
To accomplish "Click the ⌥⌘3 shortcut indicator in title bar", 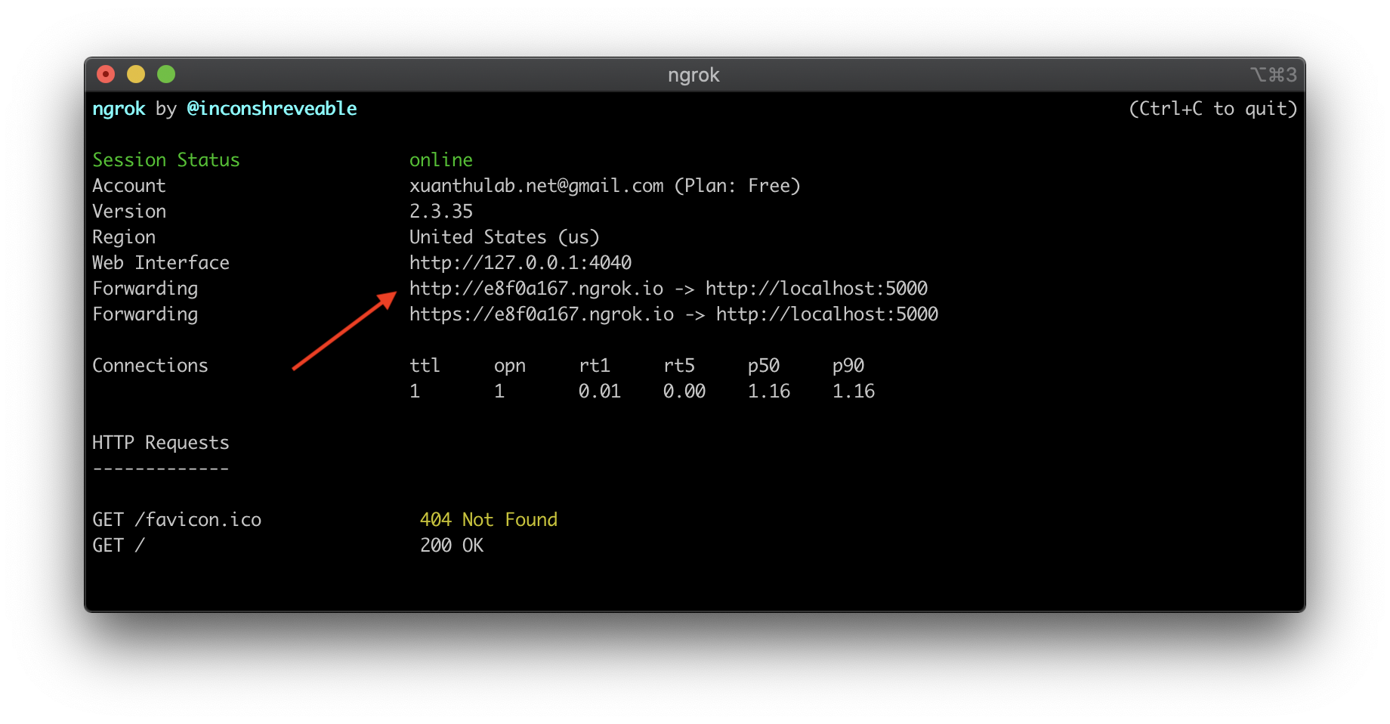I will pos(1274,75).
